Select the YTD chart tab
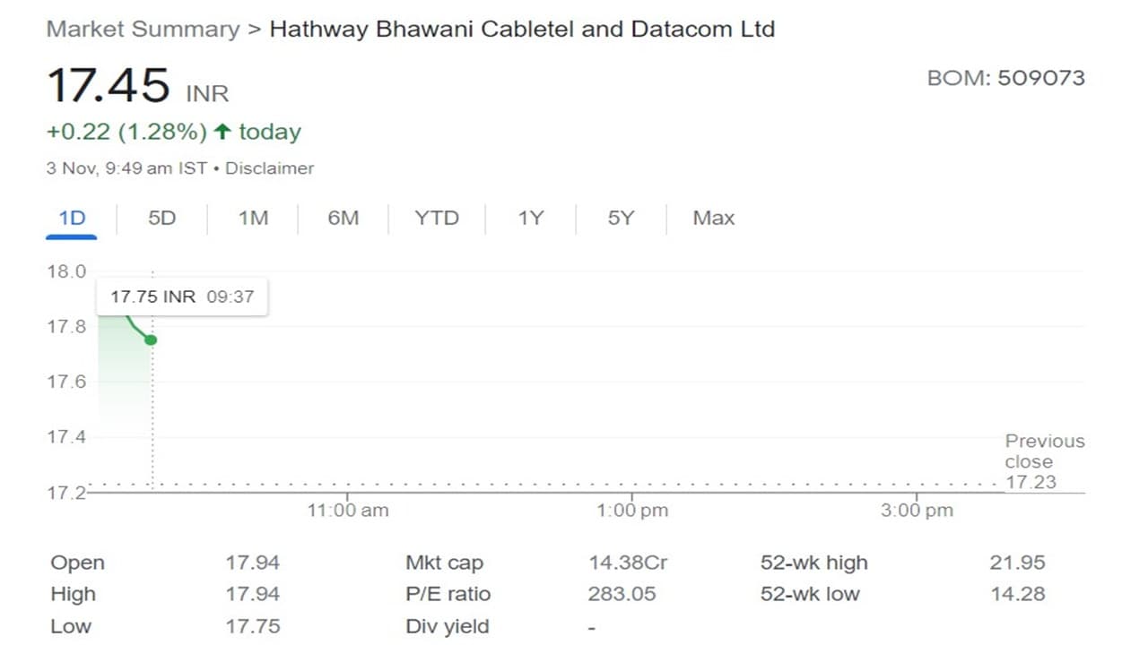The height and width of the screenshot is (645, 1148). 437,218
